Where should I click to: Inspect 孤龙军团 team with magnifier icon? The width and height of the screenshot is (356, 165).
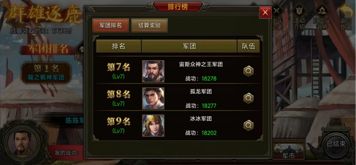coord(249,98)
